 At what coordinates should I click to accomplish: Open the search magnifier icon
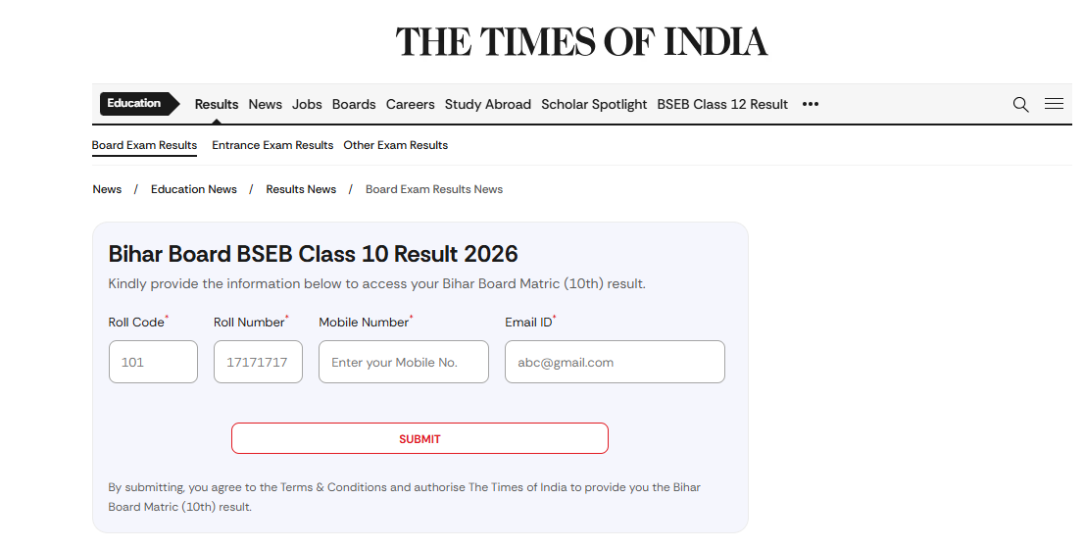pyautogui.click(x=1020, y=105)
